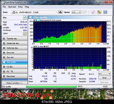Click the Drive info disc icon
The image size is (114, 104).
[x=4, y=53]
